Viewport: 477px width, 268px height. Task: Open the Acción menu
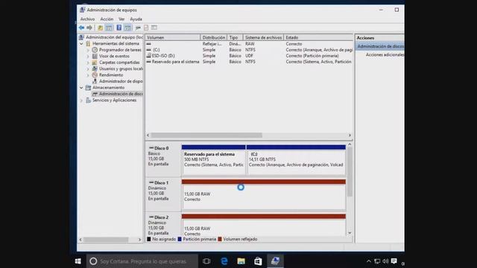tap(107, 19)
